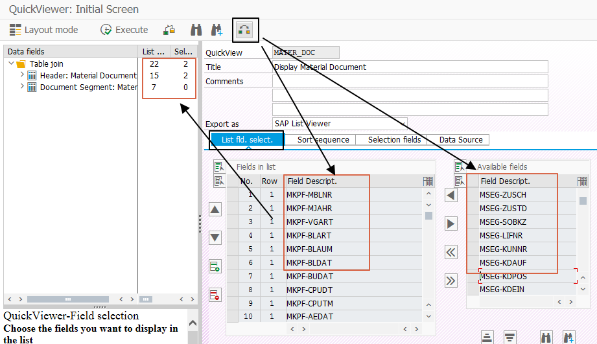597x344 pixels.
Task: Select the MKPF-MBLNR row in Fields in list
Action: (324, 195)
